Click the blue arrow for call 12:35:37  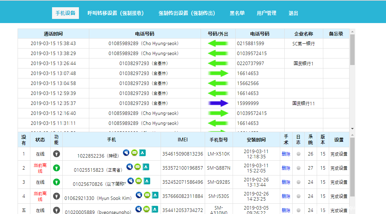click(218, 103)
